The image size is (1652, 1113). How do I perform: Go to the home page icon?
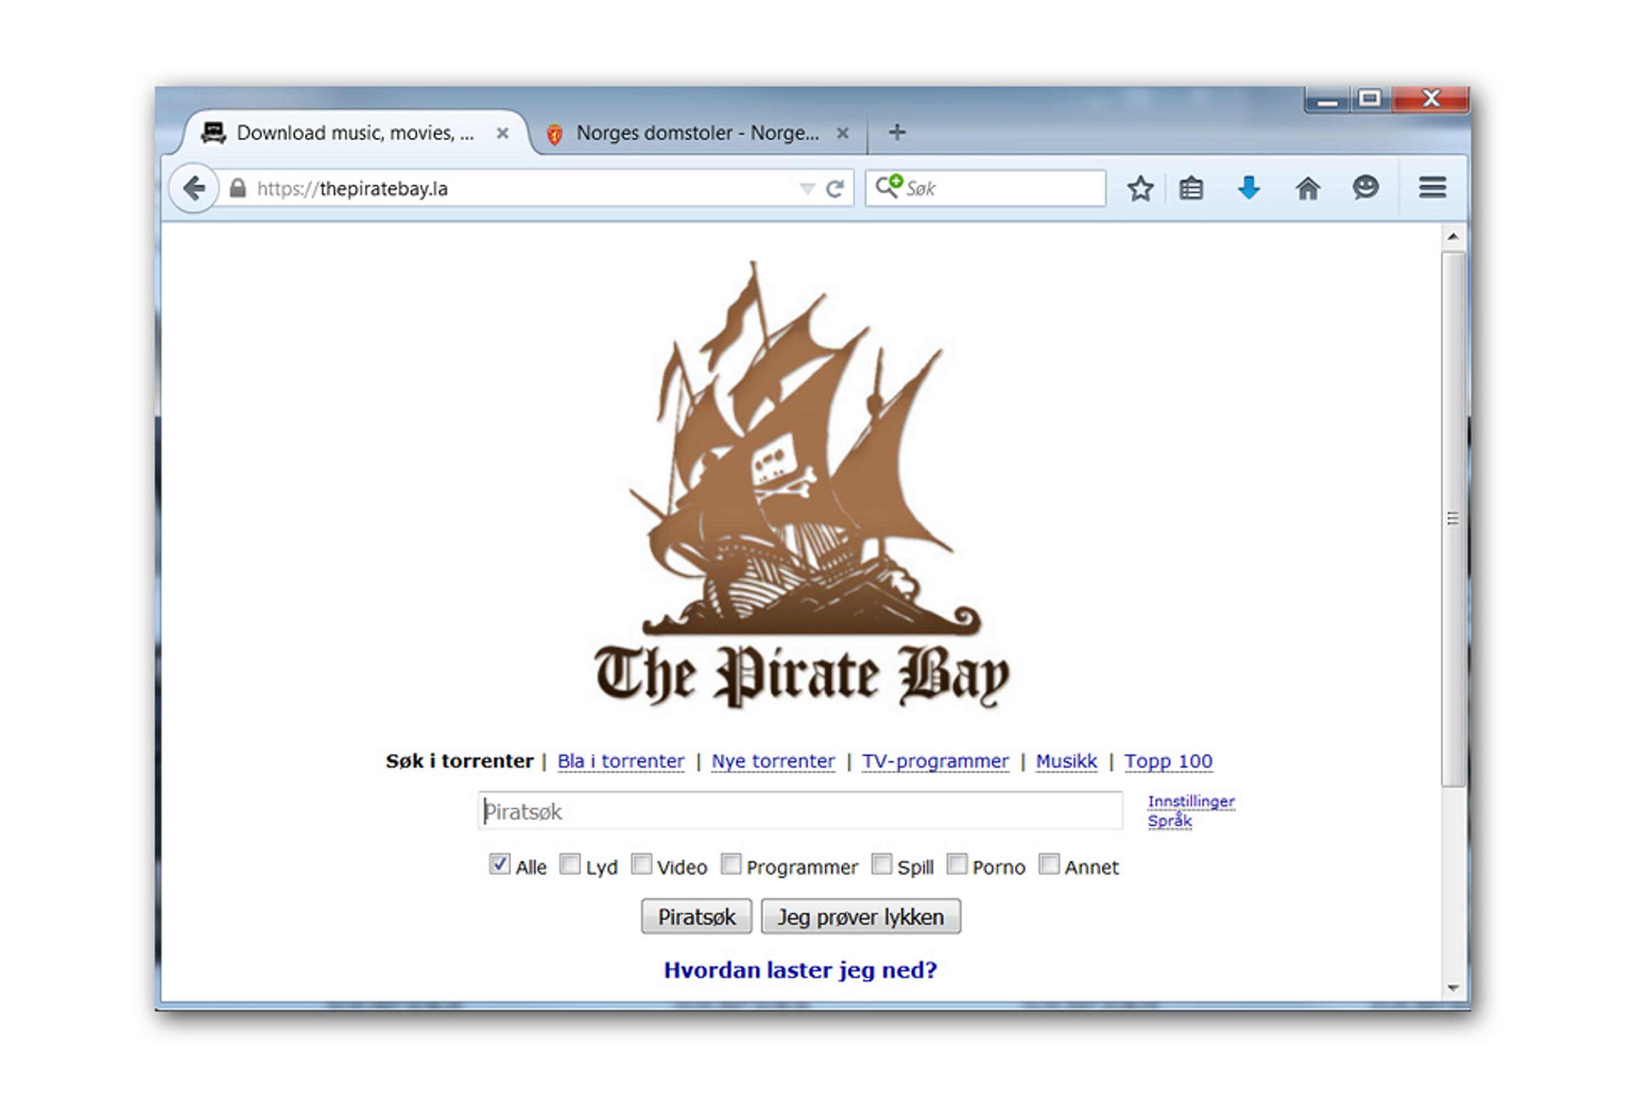click(1308, 188)
